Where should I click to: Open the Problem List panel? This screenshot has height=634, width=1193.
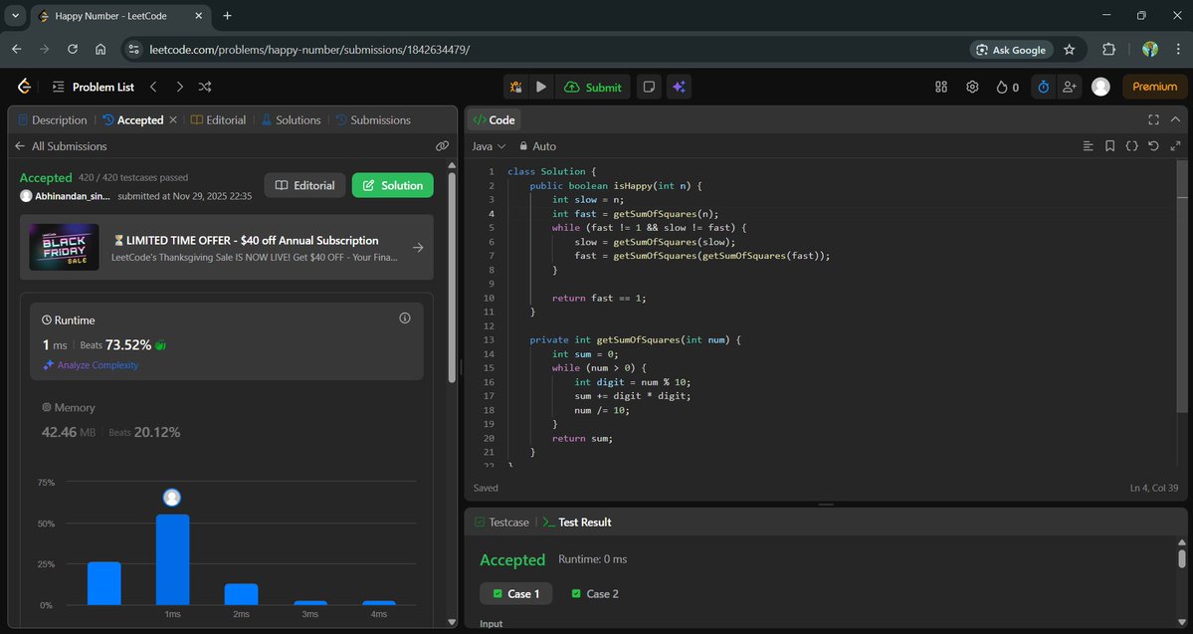(93, 87)
